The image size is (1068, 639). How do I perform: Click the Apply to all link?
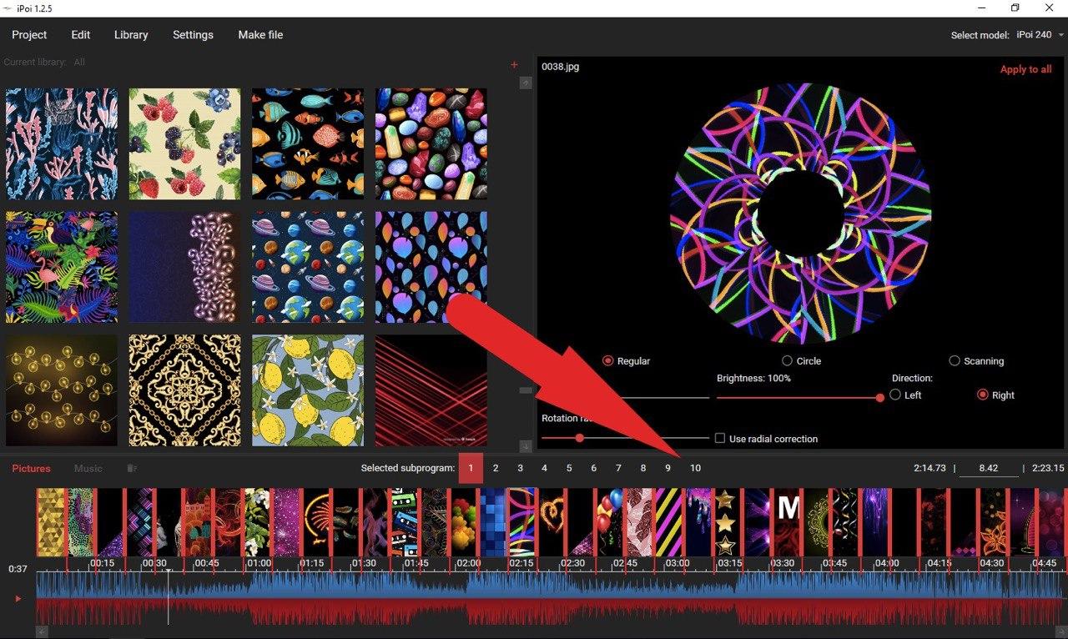[x=1025, y=69]
